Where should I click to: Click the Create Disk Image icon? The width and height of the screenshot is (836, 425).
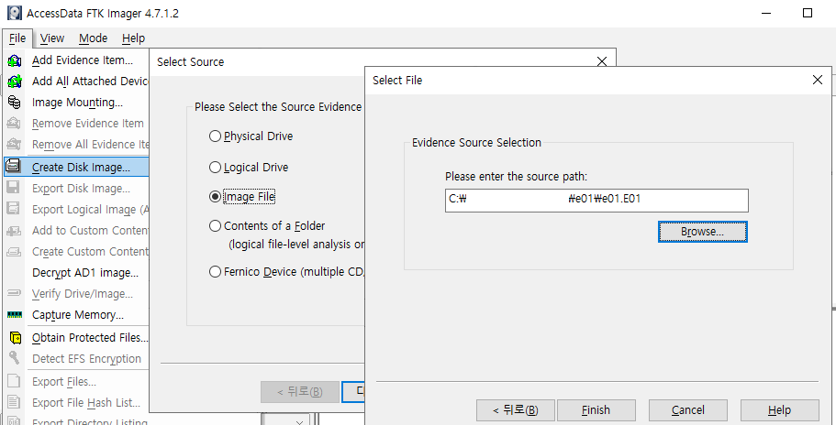(14, 167)
